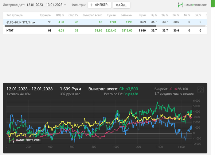Click the Chip3,500 total won value
The image size is (215, 155).
[129, 89]
